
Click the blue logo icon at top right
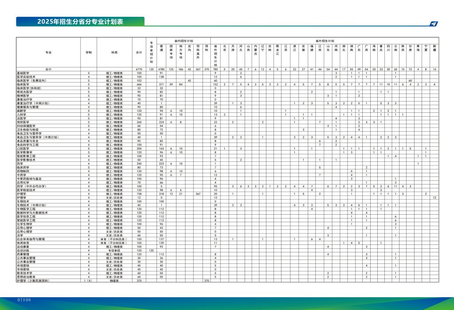coord(434,24)
